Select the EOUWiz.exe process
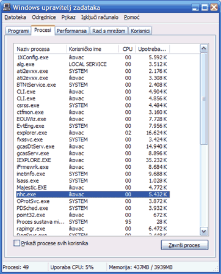 click(x=92, y=119)
